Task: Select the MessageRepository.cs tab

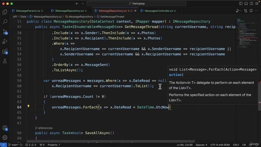Action: (x=113, y=11)
